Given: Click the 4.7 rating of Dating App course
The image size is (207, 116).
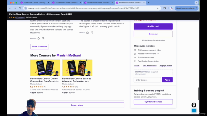Looking at the screenshot, I should point(64,87).
